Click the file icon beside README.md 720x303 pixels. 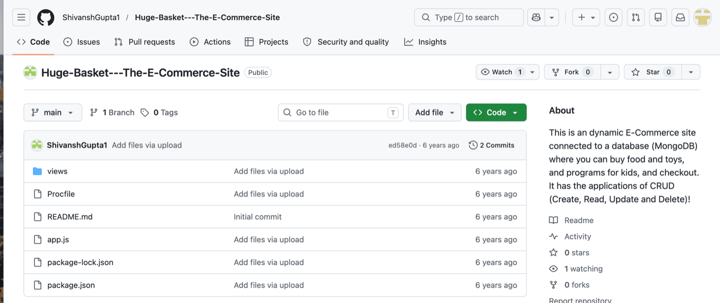[x=37, y=217]
